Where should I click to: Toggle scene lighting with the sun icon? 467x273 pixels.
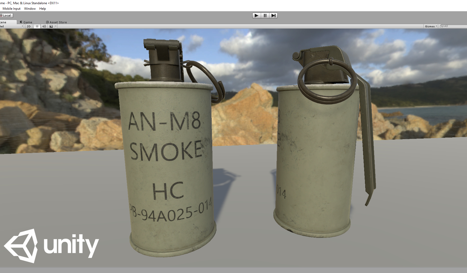(x=37, y=26)
